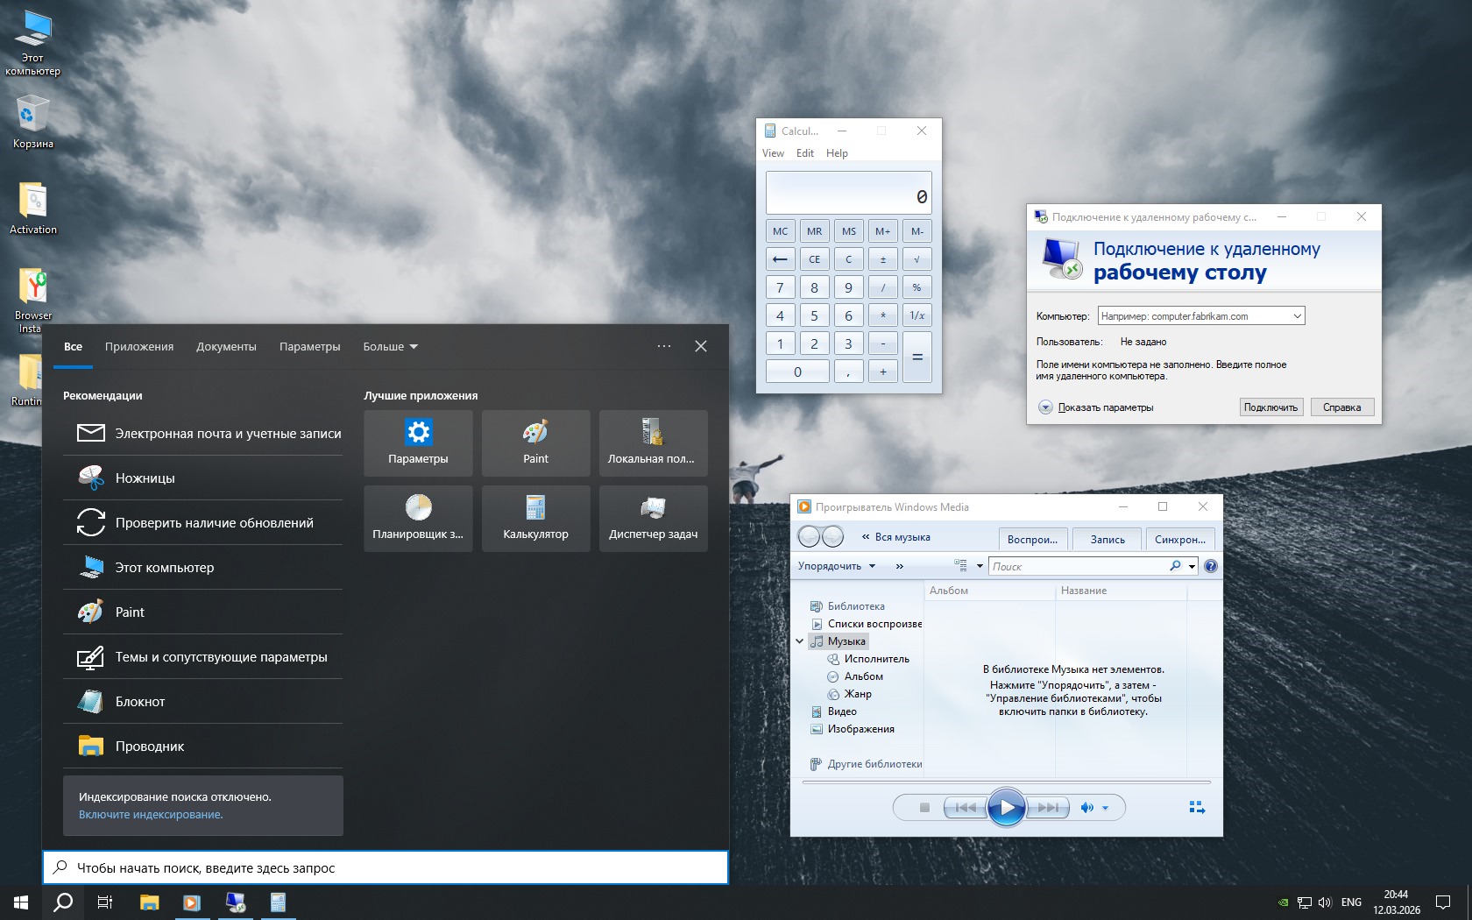Open the Computer name combo box dropdown
This screenshot has width=1472, height=920.
click(x=1297, y=316)
